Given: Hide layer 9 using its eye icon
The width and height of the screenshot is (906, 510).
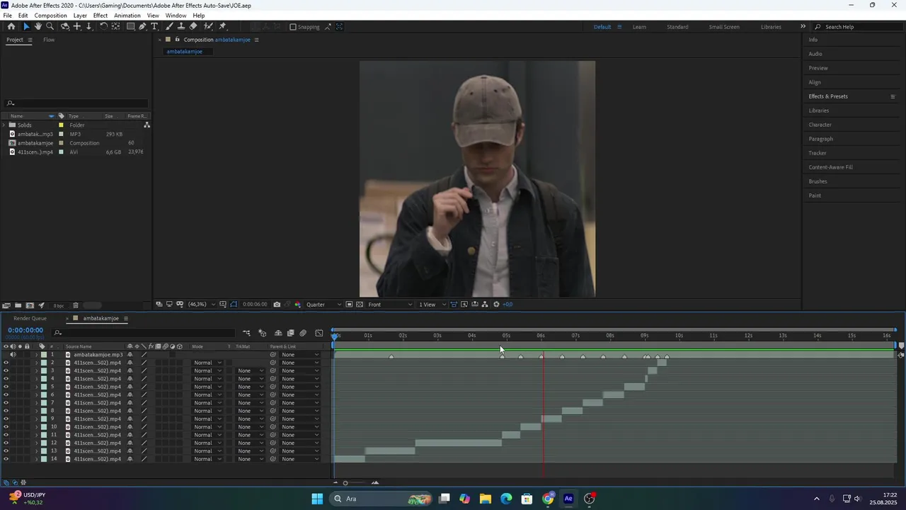Looking at the screenshot, I should (x=6, y=419).
